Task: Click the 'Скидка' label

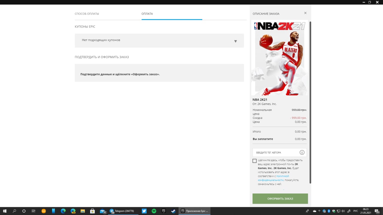Action: tap(257, 118)
